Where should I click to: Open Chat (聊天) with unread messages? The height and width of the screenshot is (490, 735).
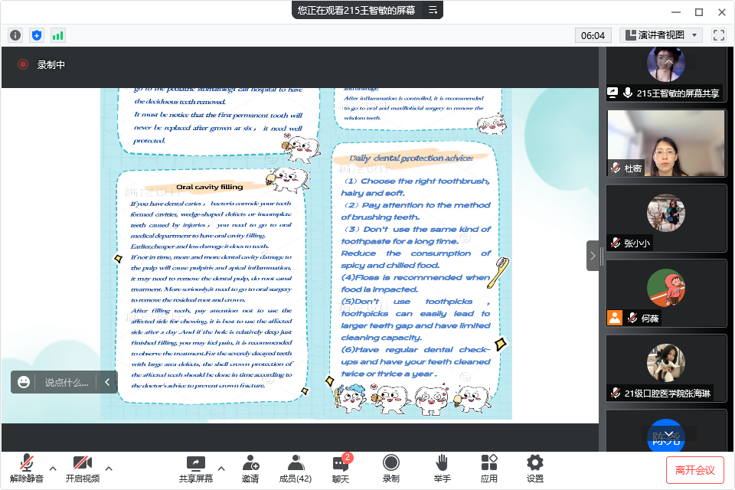pyautogui.click(x=341, y=469)
